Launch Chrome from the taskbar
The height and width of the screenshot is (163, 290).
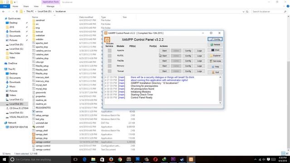(120, 159)
